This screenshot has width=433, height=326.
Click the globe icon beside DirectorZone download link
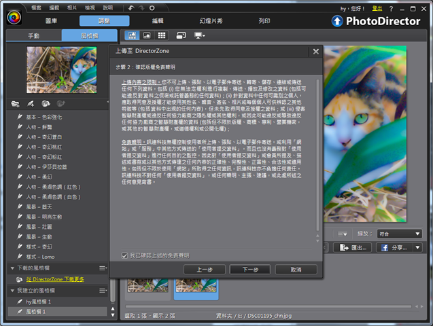pyautogui.click(x=19, y=279)
